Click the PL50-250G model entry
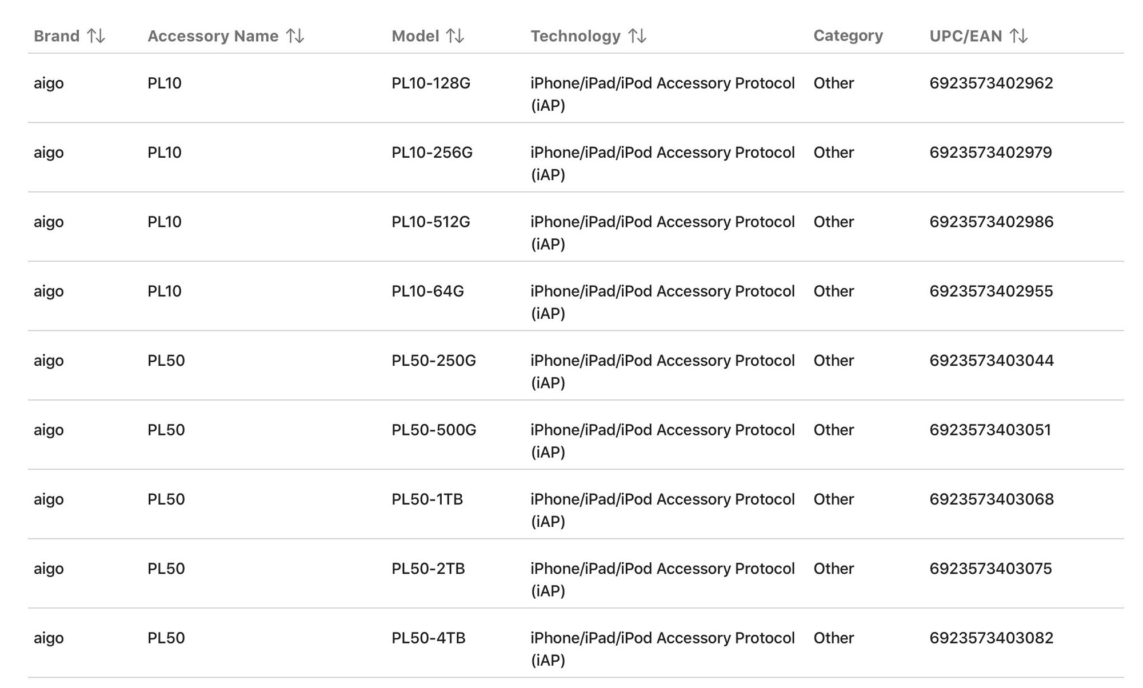Screen dimensions: 1143x688 [434, 361]
